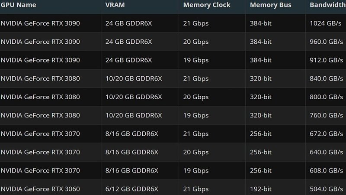
Task: Click the 10/20 GB GDDR6X cell at 21 Gbps
Action: coord(134,78)
